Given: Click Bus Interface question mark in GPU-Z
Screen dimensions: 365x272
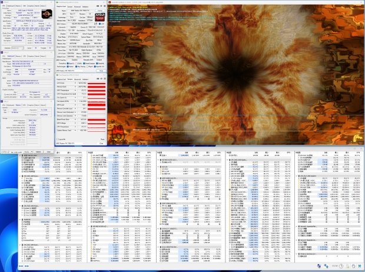Looking at the screenshot, I should pyautogui.click(x=105, y=30).
